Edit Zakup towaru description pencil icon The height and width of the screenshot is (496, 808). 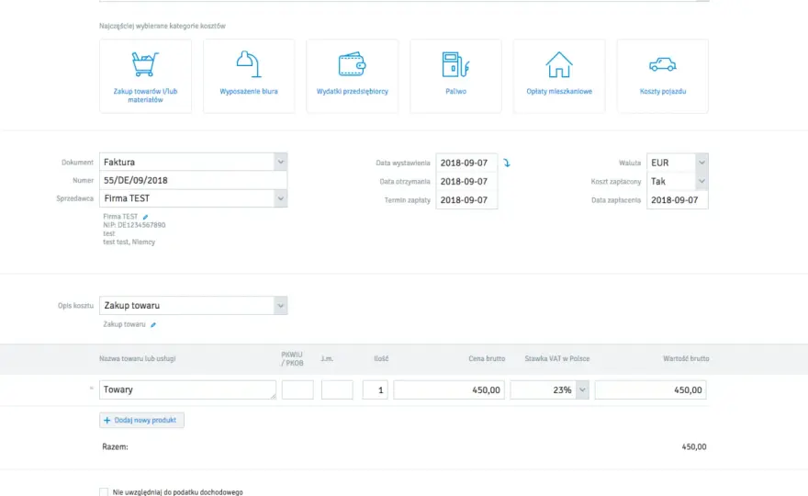click(153, 325)
